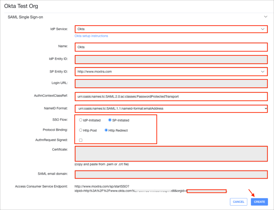
Task: Click the IdP Entity ID field
Action: pyautogui.click(x=171, y=59)
